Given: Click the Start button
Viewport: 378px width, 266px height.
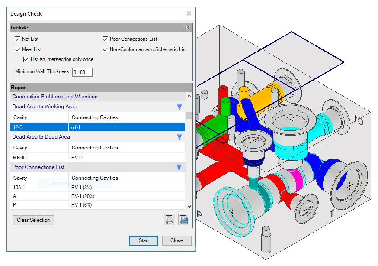Looking at the screenshot, I should coord(144,241).
